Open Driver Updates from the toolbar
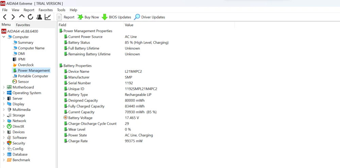 (150, 17)
